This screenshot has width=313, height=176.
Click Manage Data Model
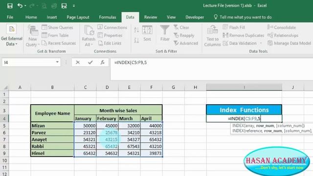tap(289, 43)
